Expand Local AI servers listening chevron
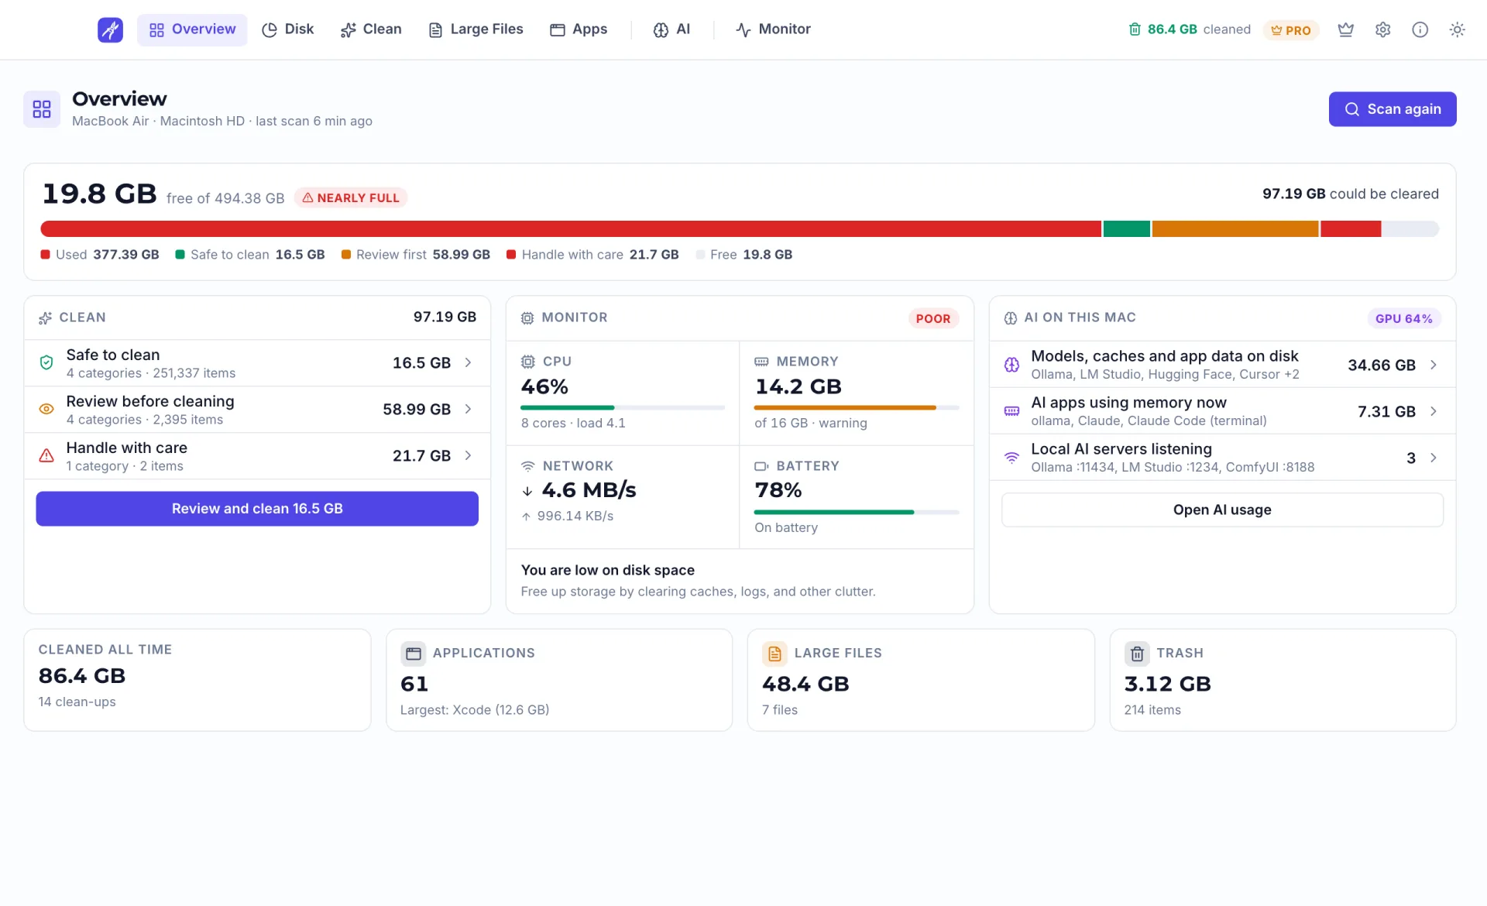This screenshot has width=1487, height=906. click(1434, 458)
